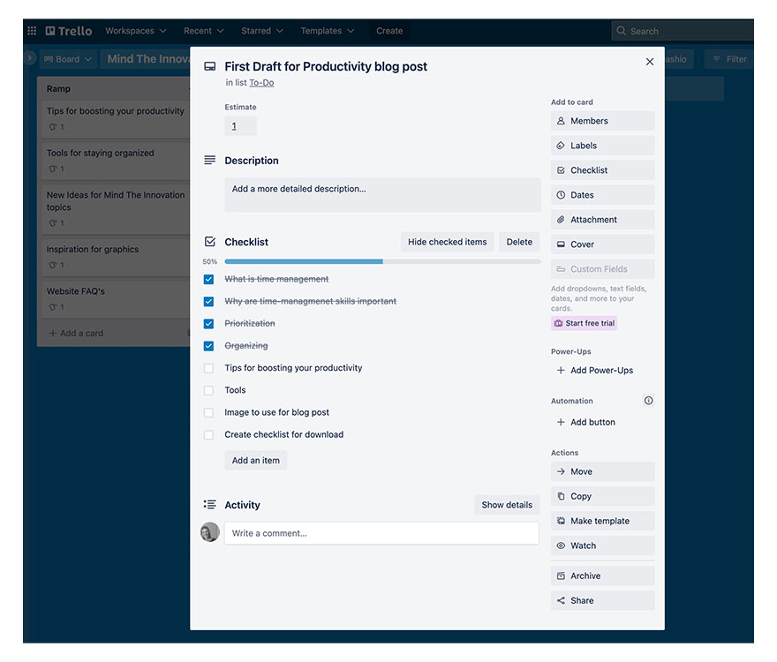Open the Templates dropdown menu
Viewport: 777px width, 662px height.
point(327,31)
